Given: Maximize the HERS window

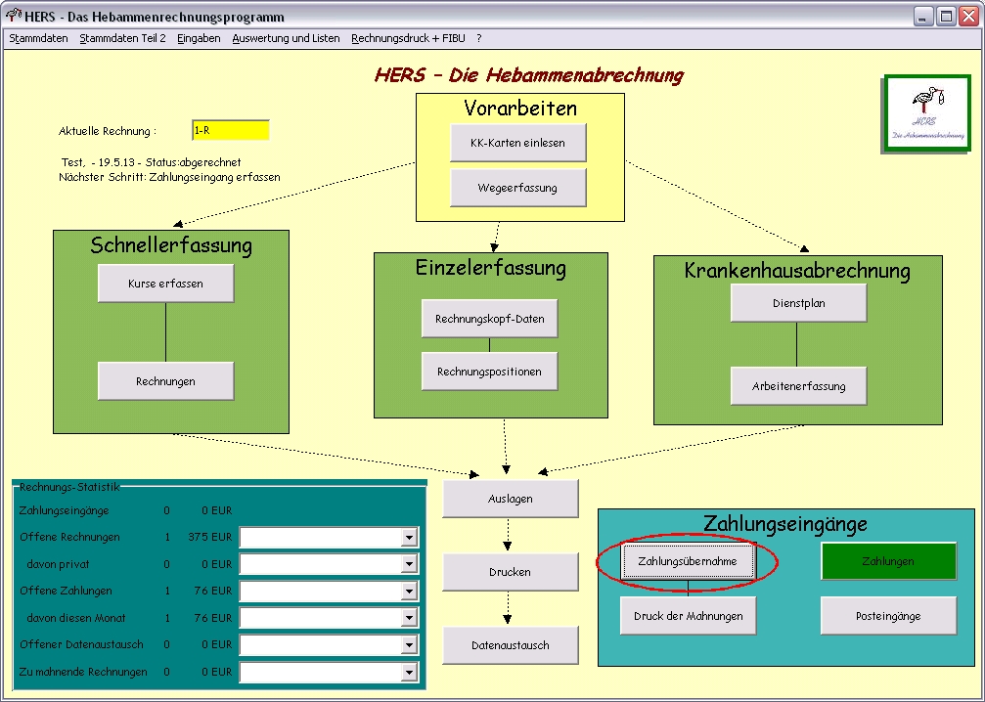Looking at the screenshot, I should click(946, 17).
